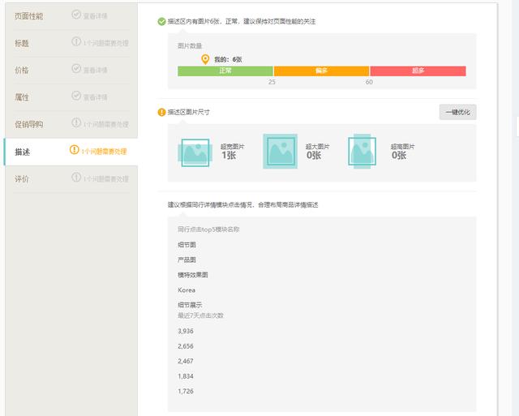Click the check icon beside 属性
Viewport: 519px width, 416px height.
[76, 96]
